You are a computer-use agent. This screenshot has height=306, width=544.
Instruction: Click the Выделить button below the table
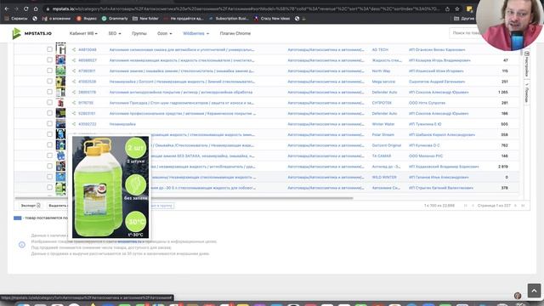[58, 206]
